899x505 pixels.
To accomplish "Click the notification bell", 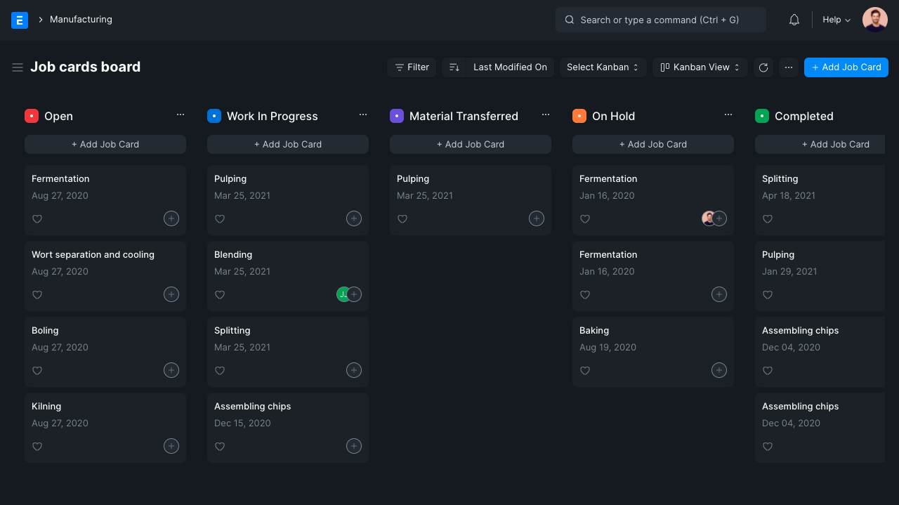I will (x=794, y=19).
